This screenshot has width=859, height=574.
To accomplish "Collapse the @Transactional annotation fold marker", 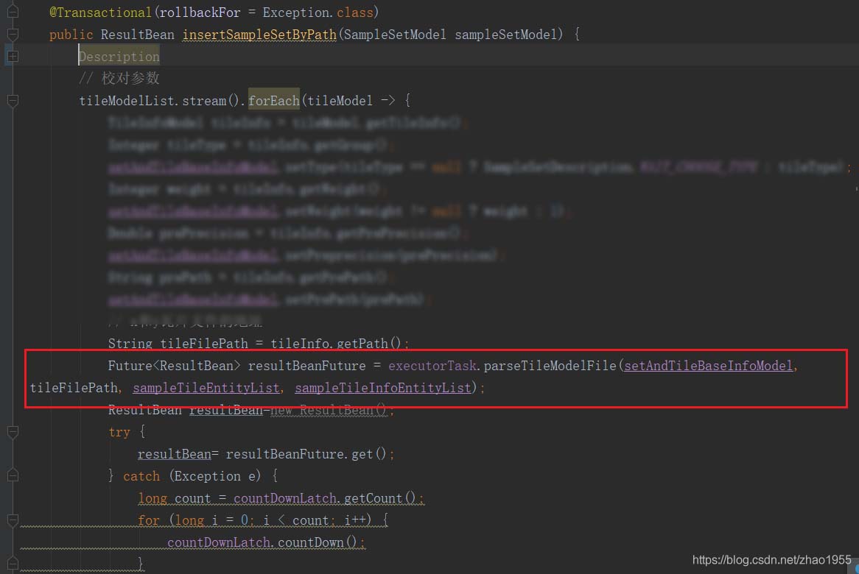I will click(13, 12).
